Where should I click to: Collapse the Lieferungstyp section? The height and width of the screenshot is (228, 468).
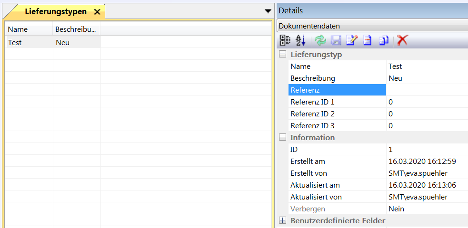pos(283,55)
